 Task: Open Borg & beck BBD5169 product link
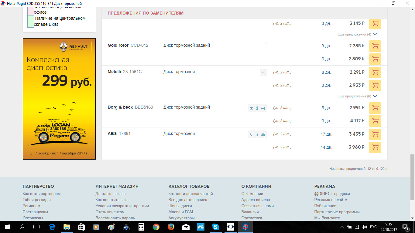130,107
